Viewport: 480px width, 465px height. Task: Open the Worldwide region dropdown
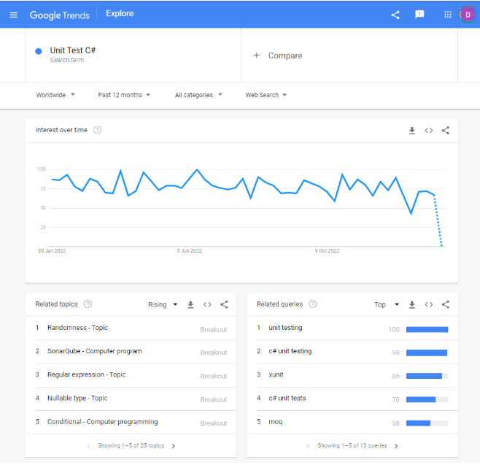[x=55, y=95]
